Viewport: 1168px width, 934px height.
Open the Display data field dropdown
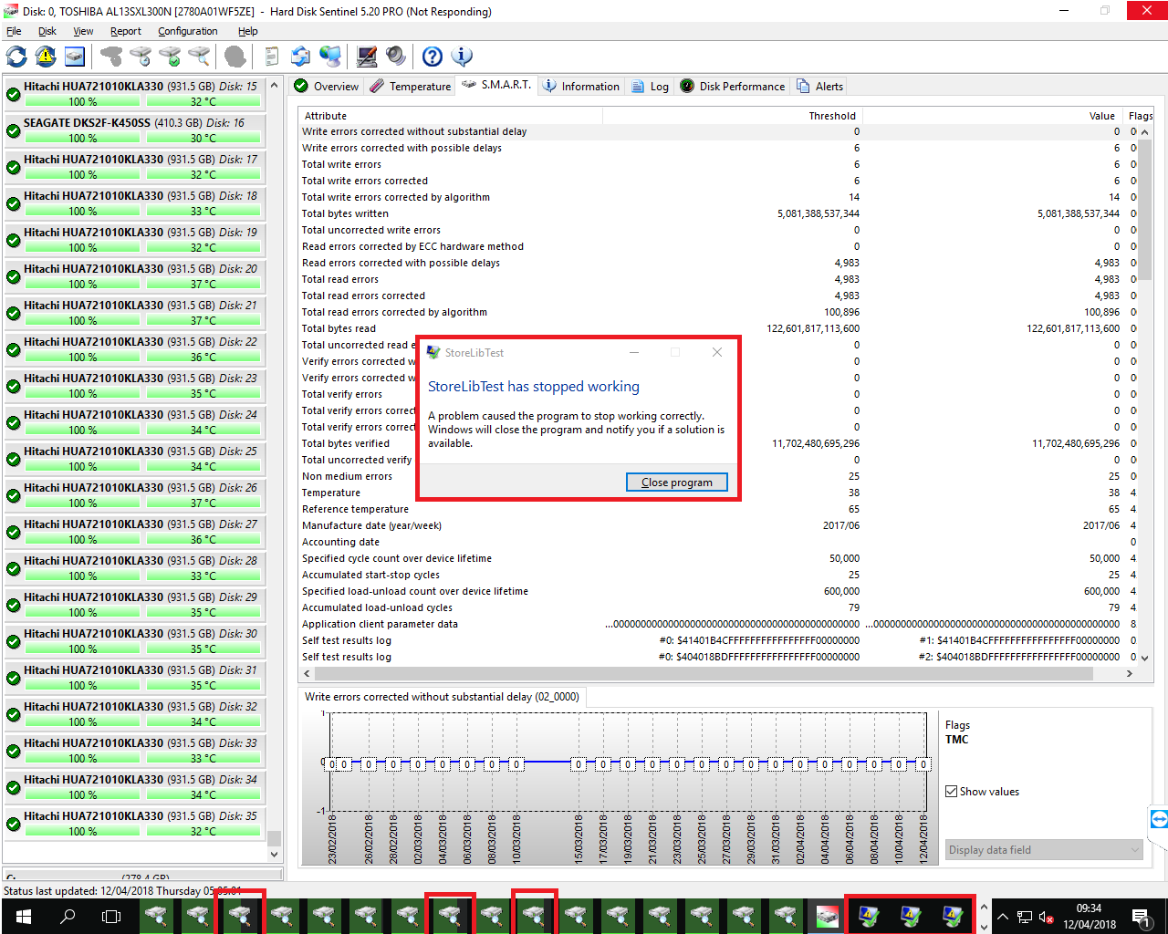click(1044, 849)
